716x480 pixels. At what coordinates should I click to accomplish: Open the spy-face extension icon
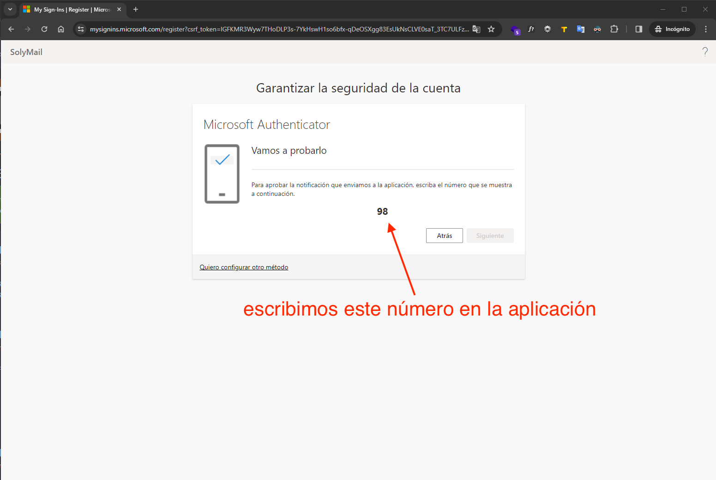coord(597,29)
